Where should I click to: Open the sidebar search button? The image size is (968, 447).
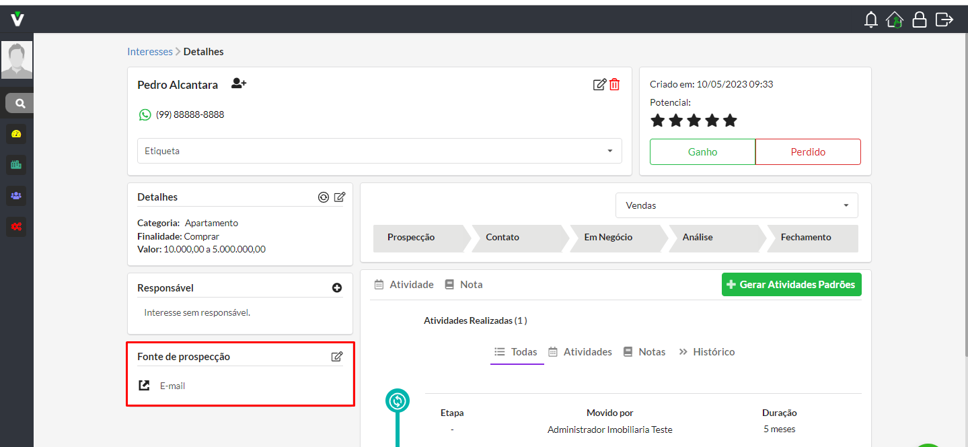[x=20, y=104]
